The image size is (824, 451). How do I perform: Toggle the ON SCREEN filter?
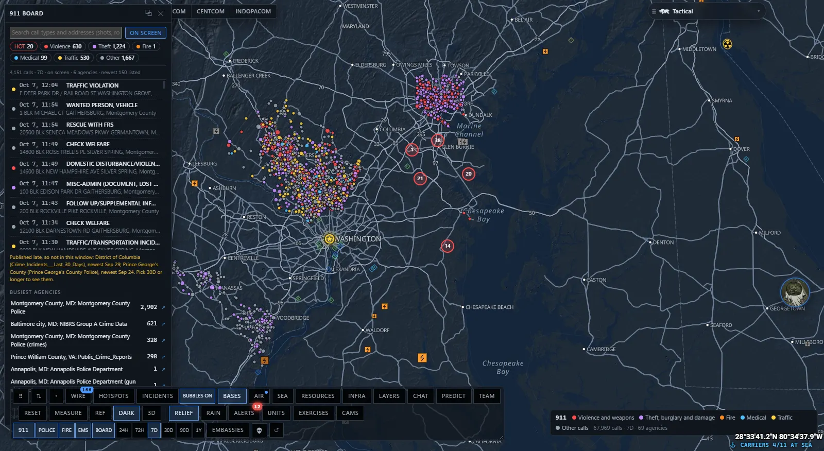tap(146, 33)
